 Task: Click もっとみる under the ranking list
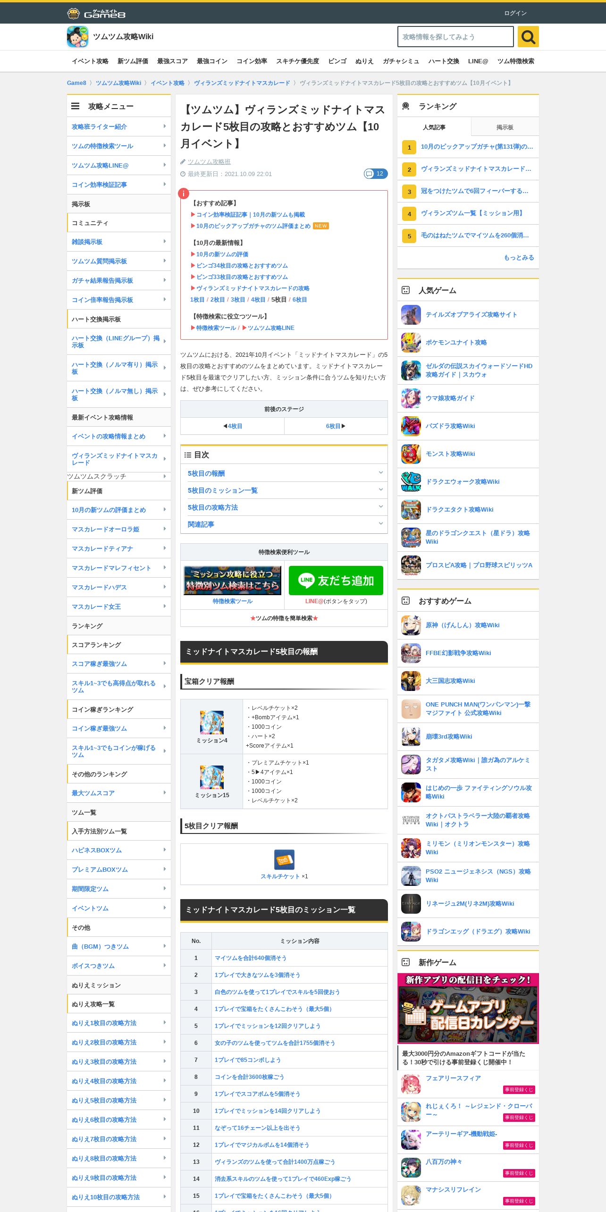519,258
